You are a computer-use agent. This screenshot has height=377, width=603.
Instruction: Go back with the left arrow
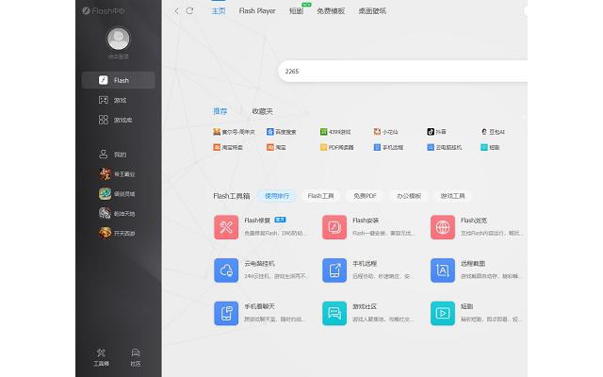(176, 11)
